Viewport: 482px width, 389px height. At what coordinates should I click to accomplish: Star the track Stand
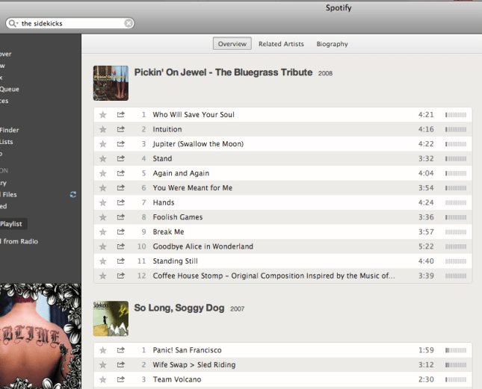point(102,159)
